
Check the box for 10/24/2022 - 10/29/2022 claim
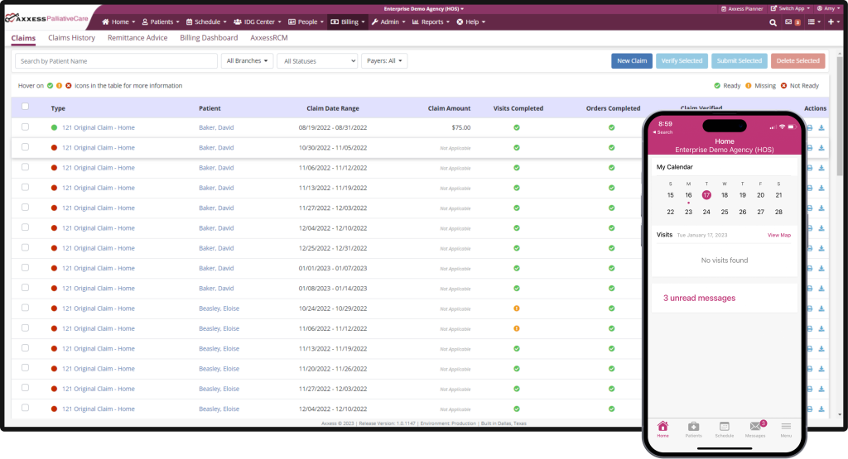pos(25,308)
